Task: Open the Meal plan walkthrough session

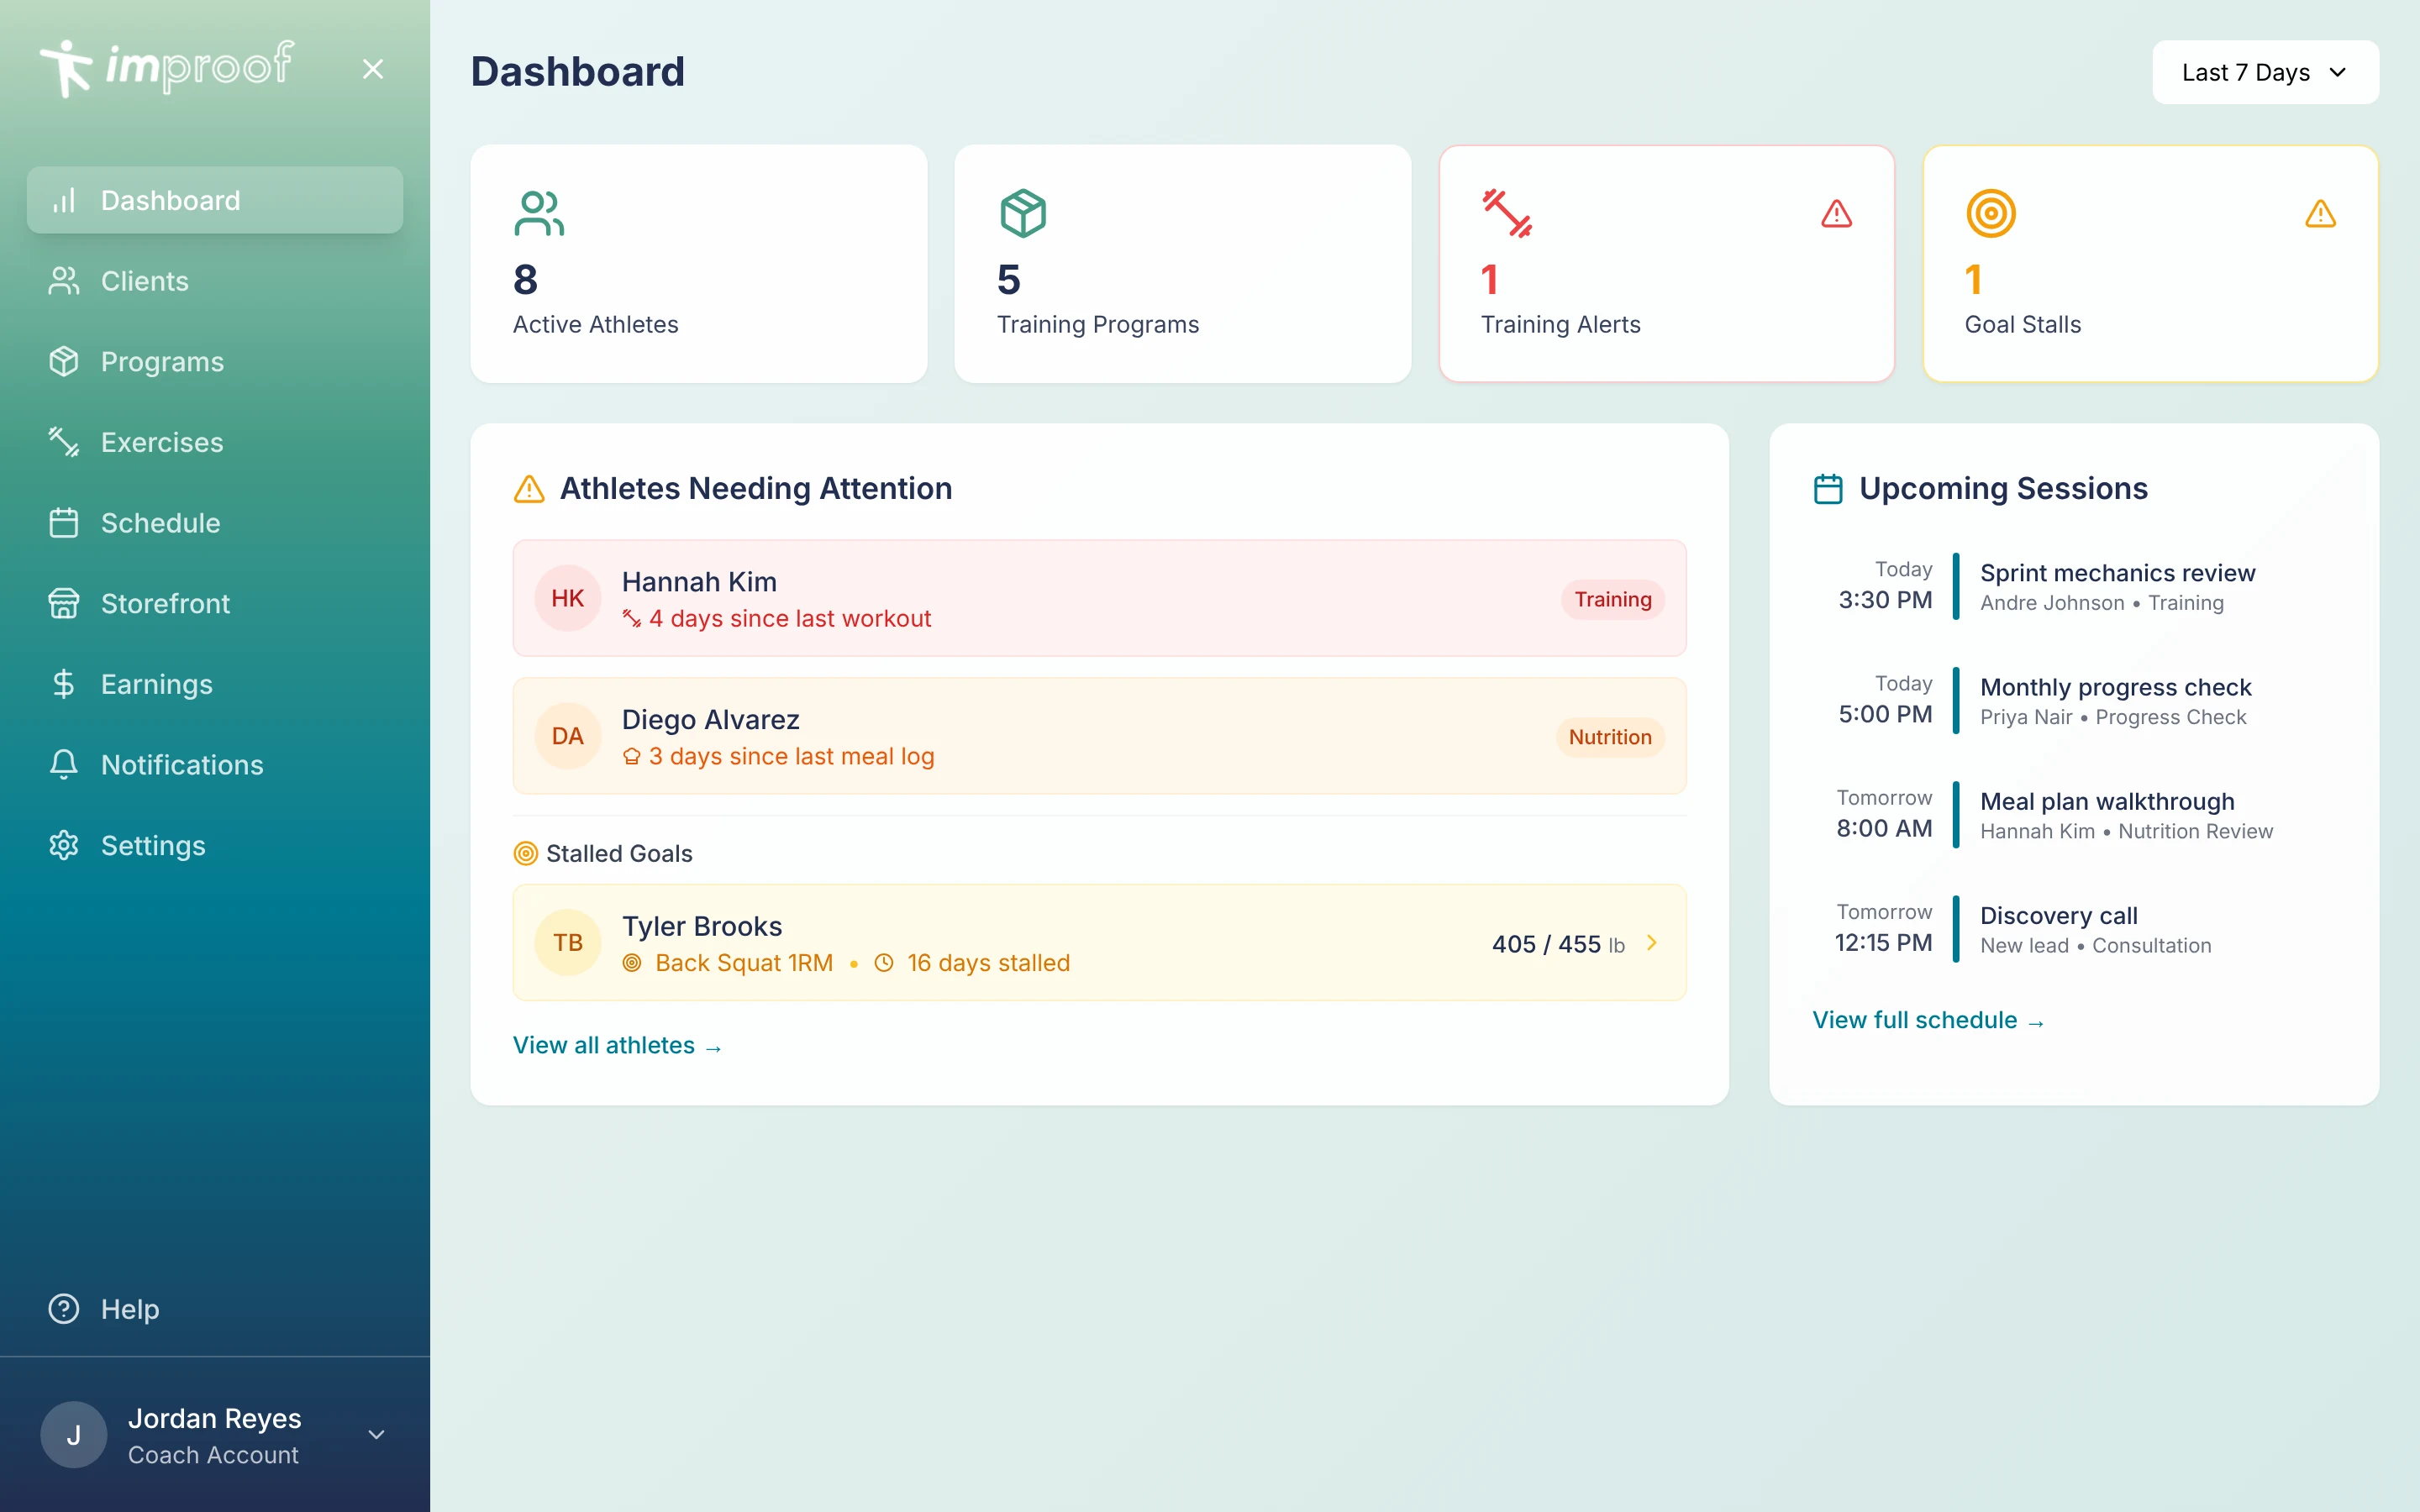Action: point(2073,815)
